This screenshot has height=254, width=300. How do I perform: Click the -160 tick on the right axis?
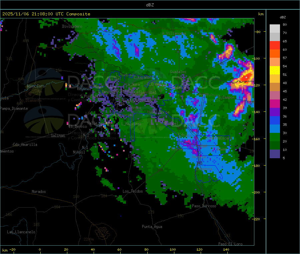[x=257, y=139]
